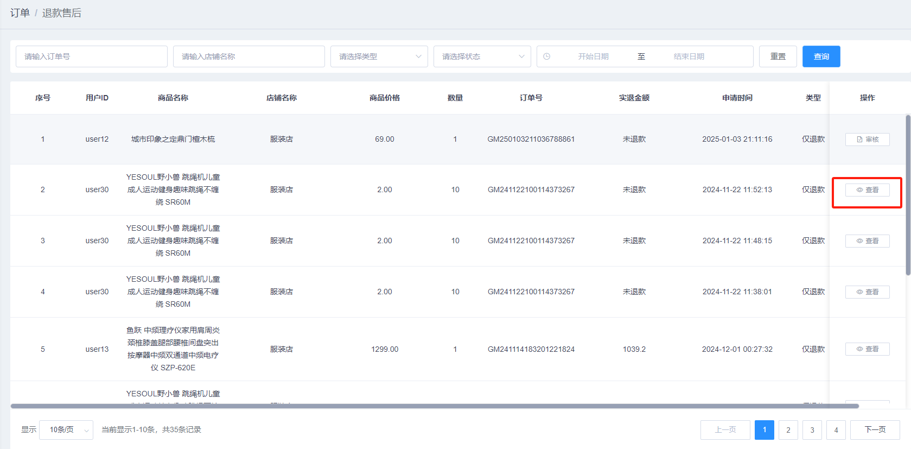Change the 10条/页 page size selector
The image size is (911, 449).
66,430
